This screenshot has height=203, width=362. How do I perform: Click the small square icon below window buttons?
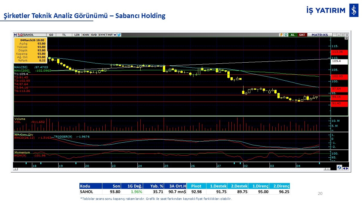pos(346,38)
